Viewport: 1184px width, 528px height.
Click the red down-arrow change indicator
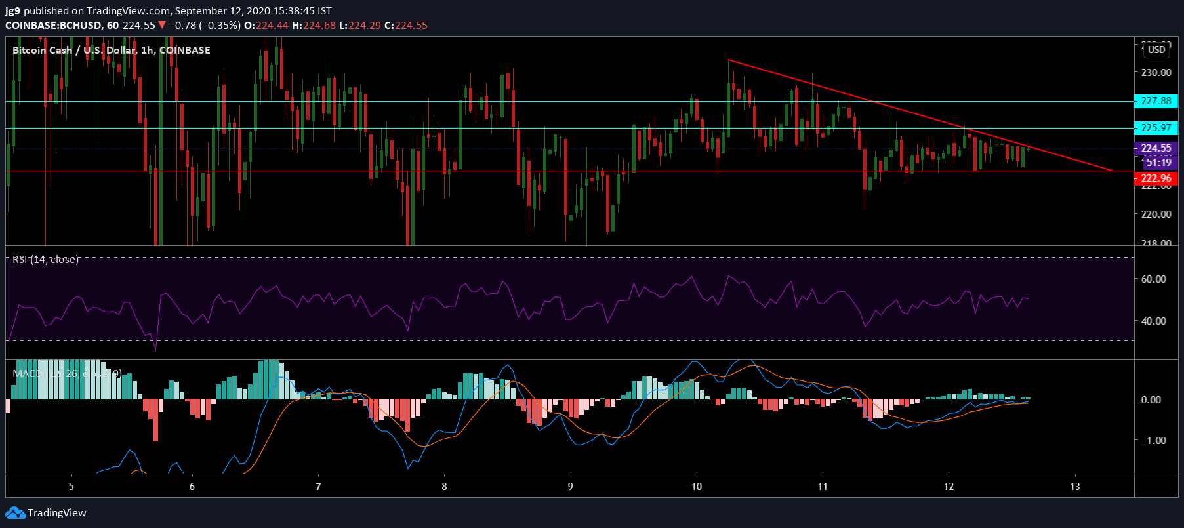point(162,26)
